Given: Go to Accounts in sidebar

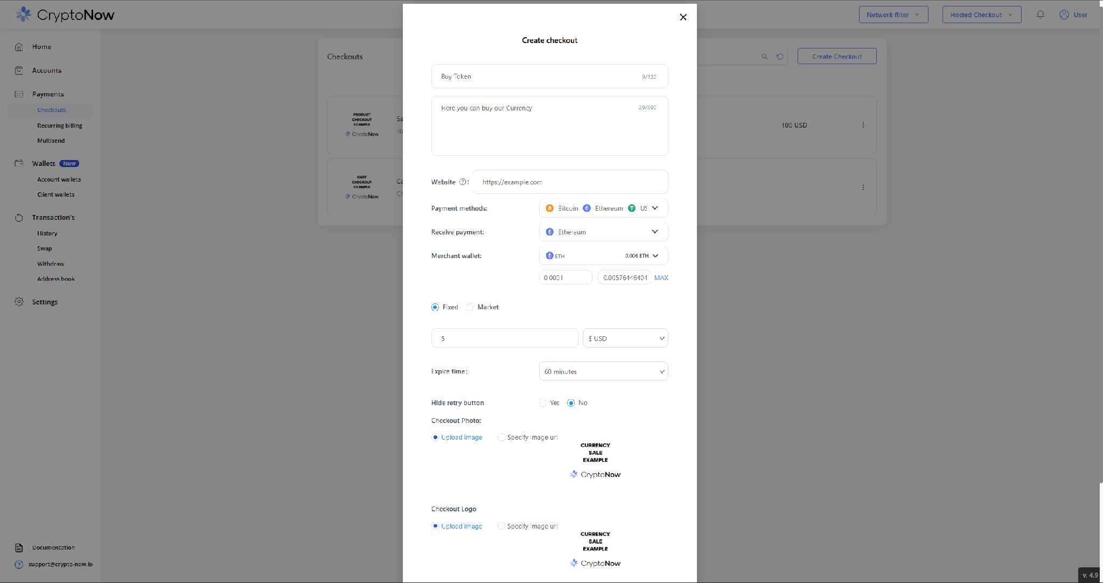Looking at the screenshot, I should 47,71.
